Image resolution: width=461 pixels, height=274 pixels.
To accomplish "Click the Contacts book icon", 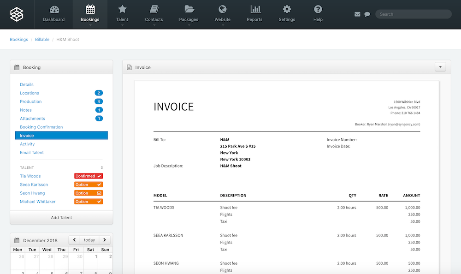I will [154, 9].
